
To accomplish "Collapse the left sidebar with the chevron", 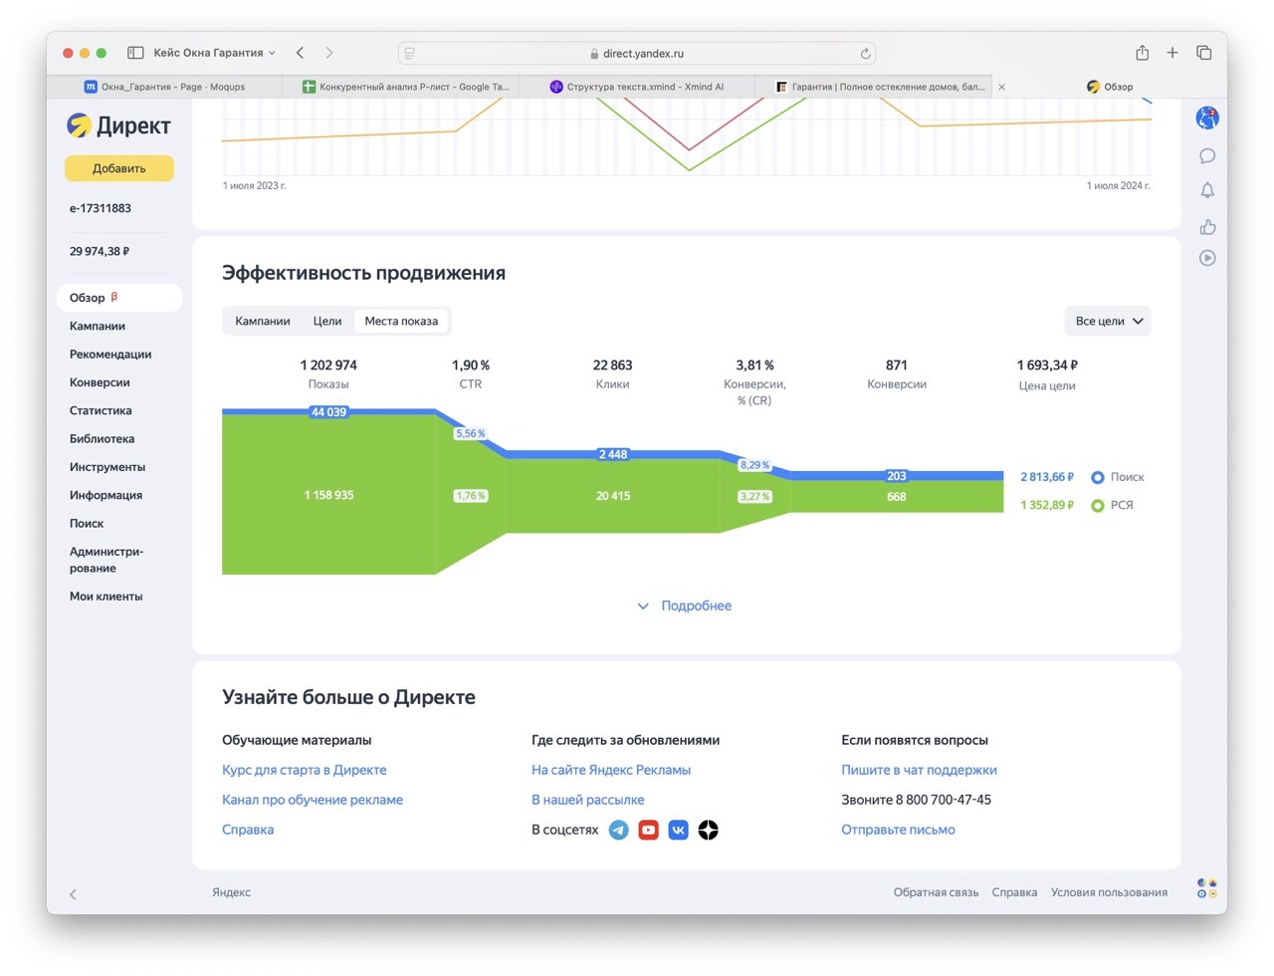I will coord(73,894).
